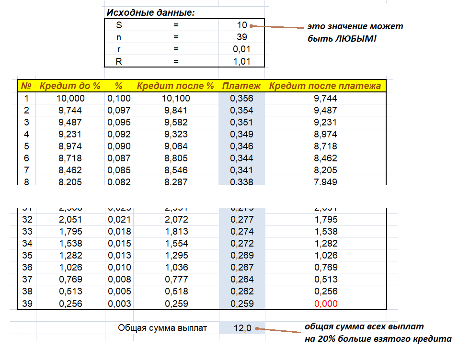Select payment cell 0,356

point(241,98)
